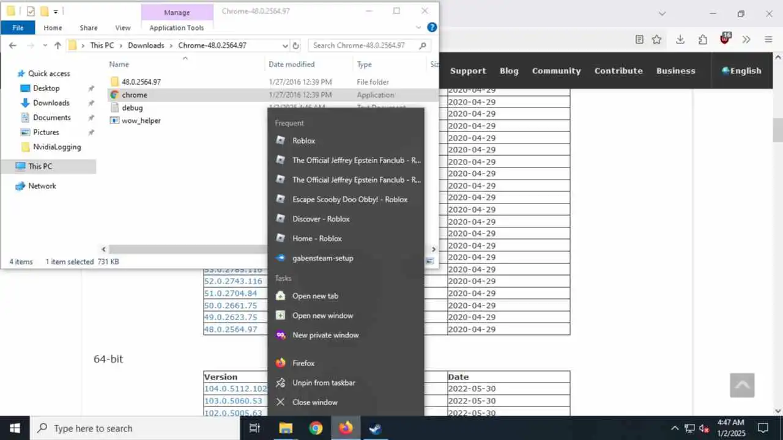Click the muted volume tray icon
This screenshot has height=440, width=783.
click(704, 428)
